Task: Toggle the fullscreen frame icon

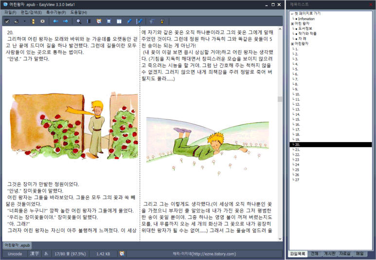Action: (x=109, y=21)
